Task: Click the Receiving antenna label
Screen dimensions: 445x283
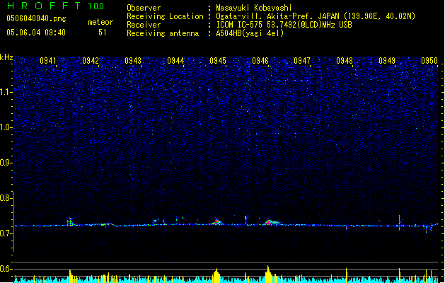Action: (x=163, y=33)
